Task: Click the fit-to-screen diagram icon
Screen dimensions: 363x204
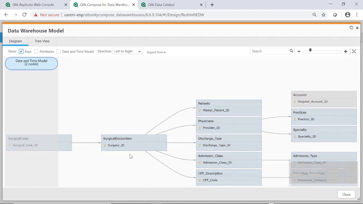Action: click(x=354, y=51)
